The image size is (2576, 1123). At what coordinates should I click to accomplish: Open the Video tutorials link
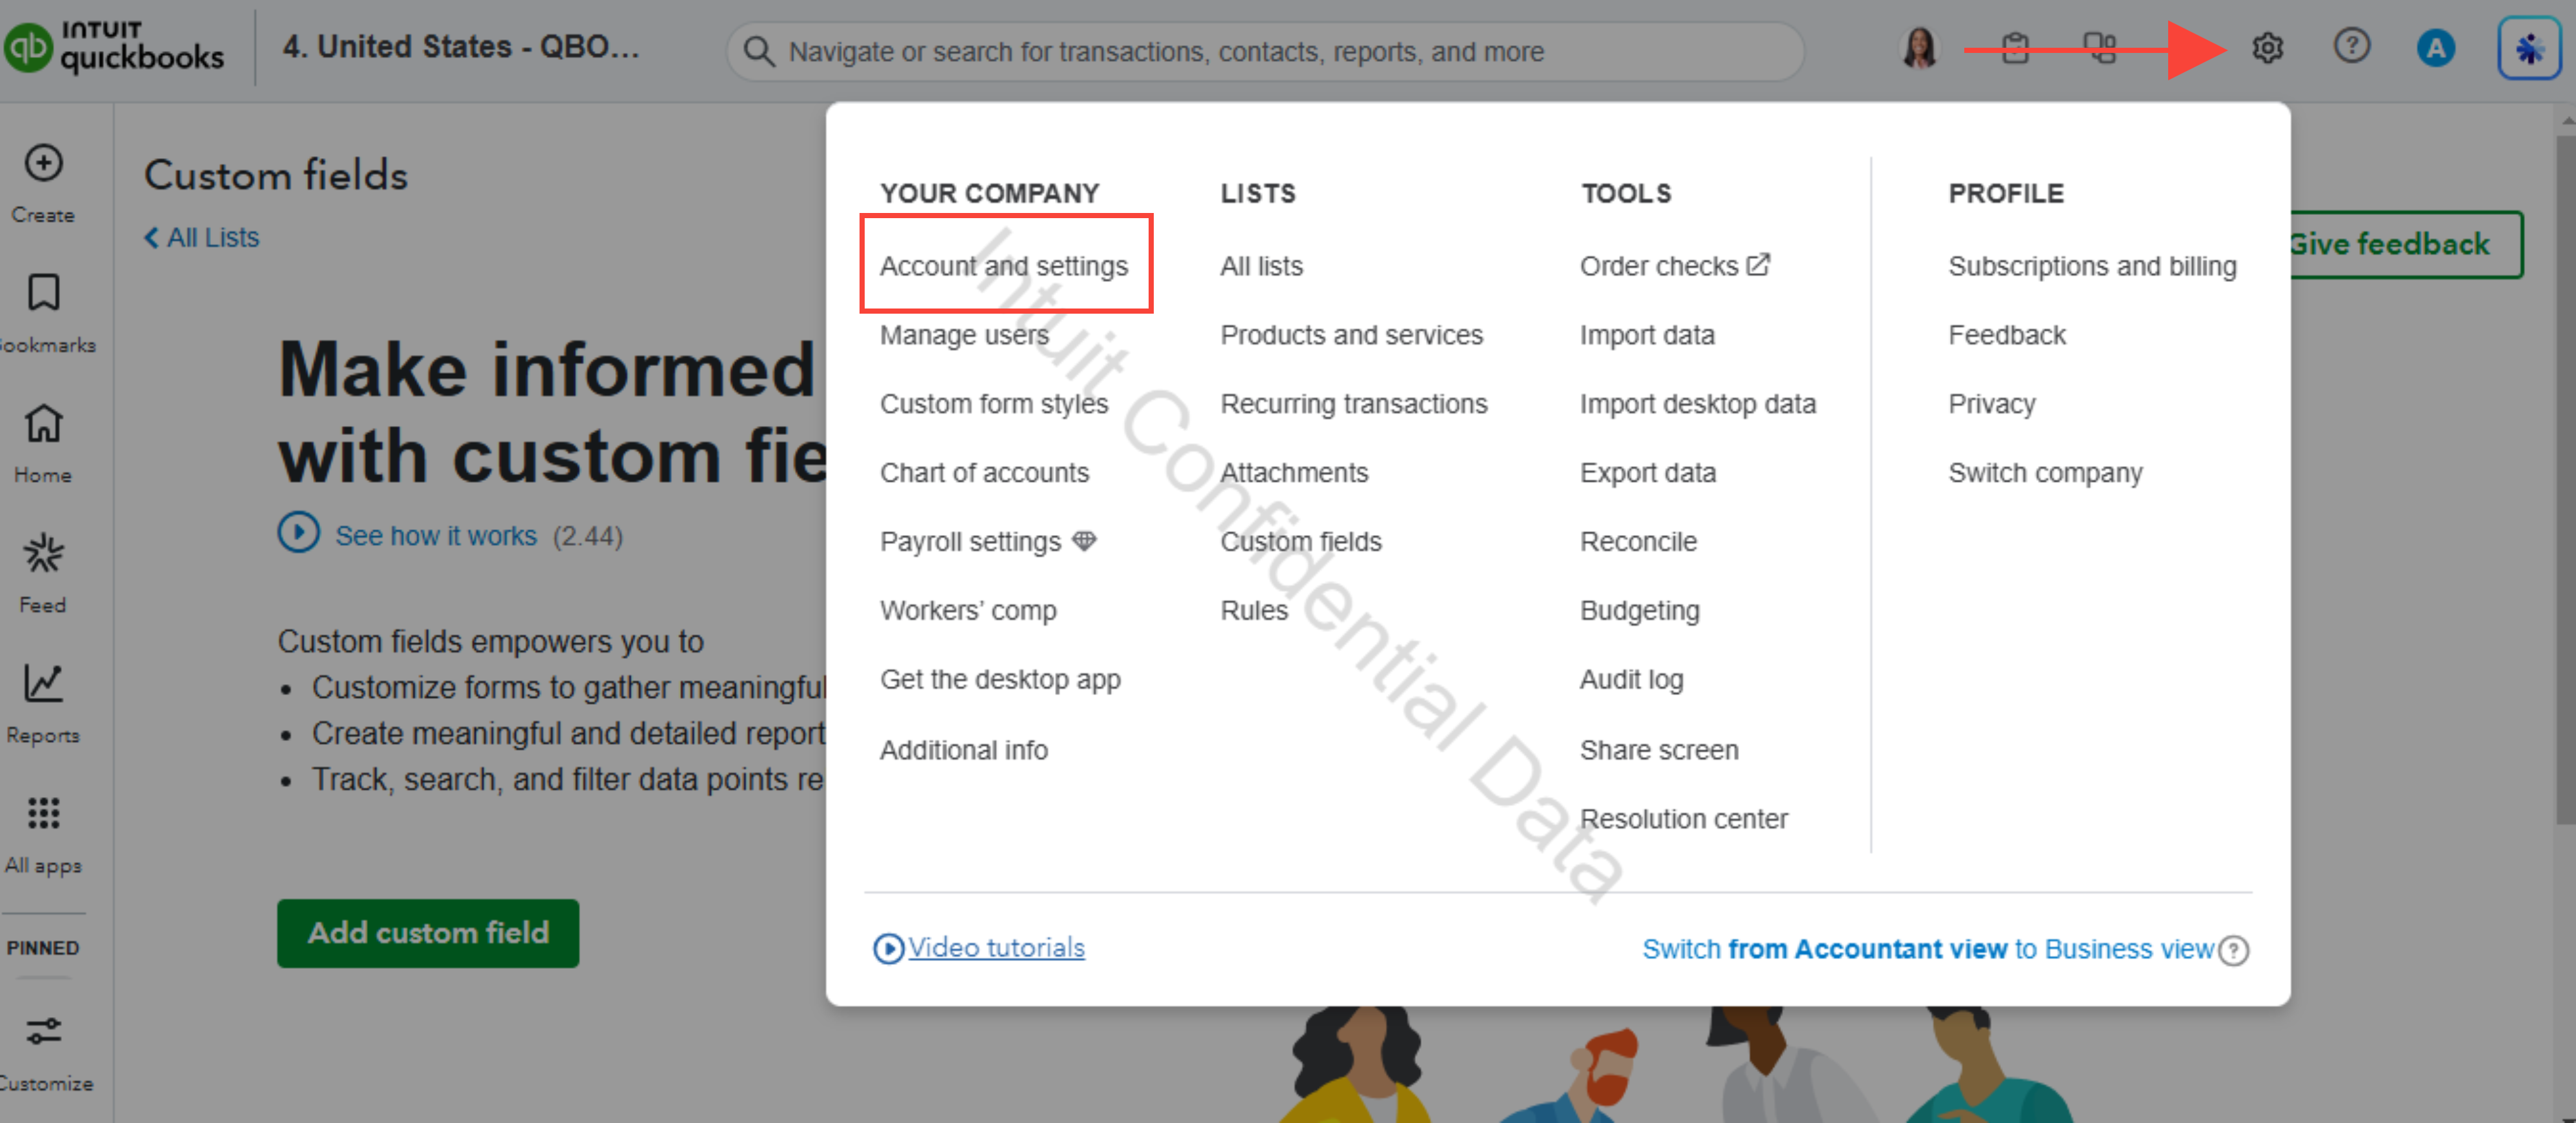995,947
